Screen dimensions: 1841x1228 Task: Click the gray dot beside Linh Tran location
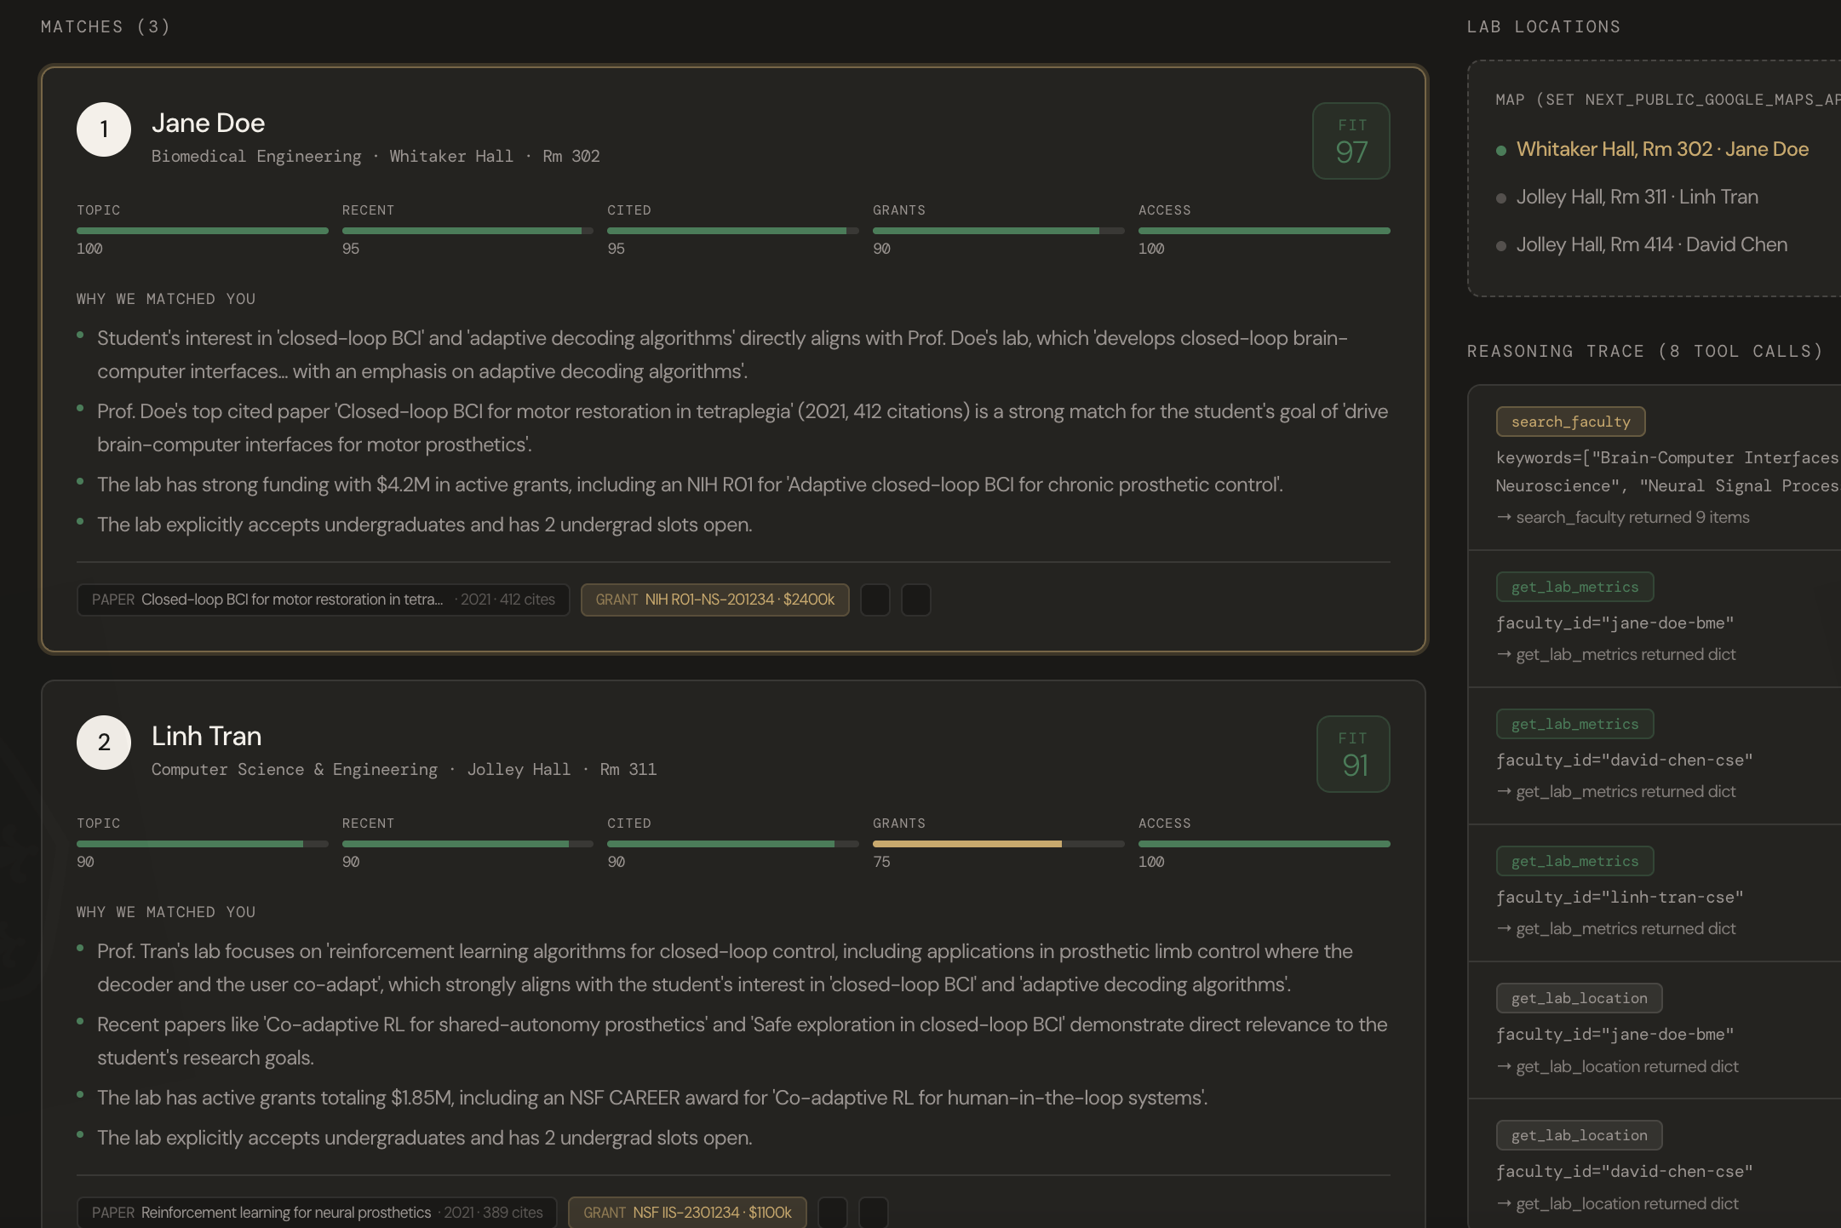click(x=1501, y=198)
